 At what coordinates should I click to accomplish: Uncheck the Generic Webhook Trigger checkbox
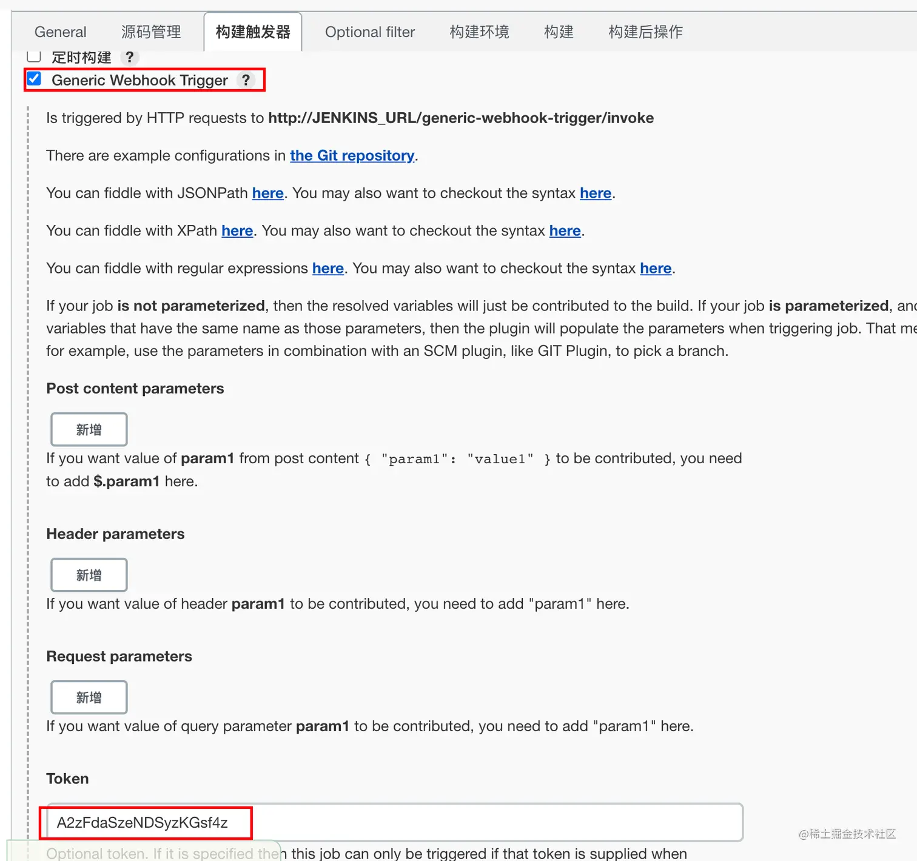coord(35,79)
